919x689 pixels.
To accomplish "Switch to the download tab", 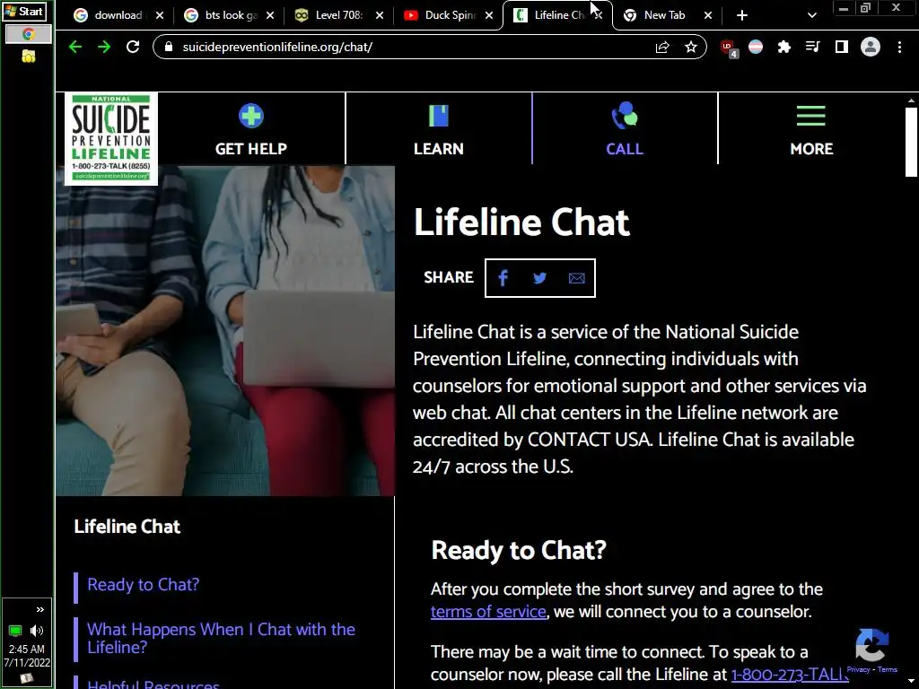I will [x=118, y=15].
